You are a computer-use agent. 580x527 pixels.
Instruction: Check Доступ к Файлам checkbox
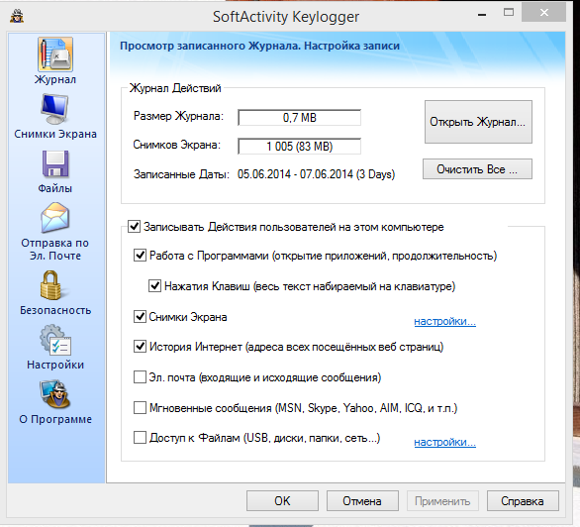click(x=140, y=438)
